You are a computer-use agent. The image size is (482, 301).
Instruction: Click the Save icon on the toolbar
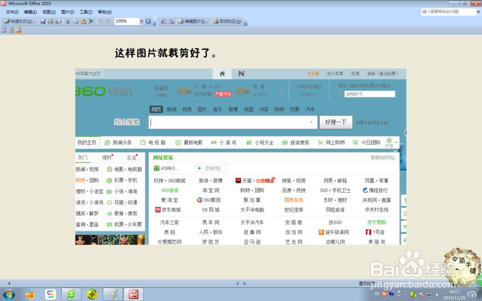pos(44,21)
